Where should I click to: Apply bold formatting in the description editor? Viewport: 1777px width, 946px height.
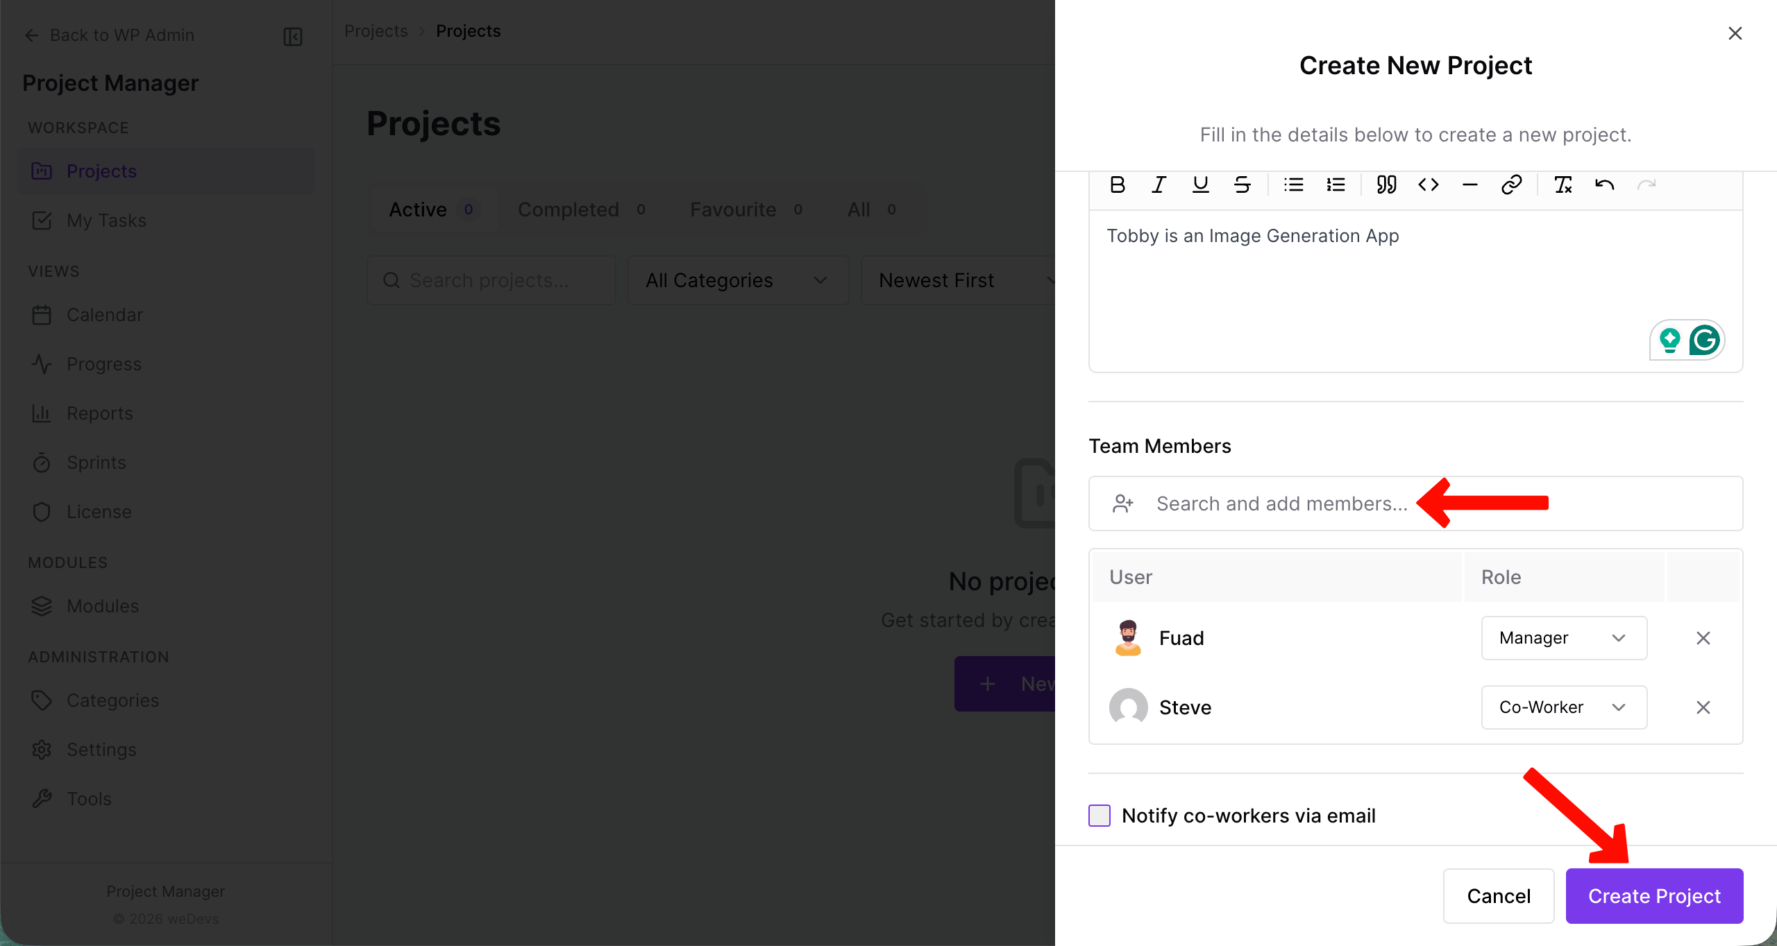(x=1117, y=184)
